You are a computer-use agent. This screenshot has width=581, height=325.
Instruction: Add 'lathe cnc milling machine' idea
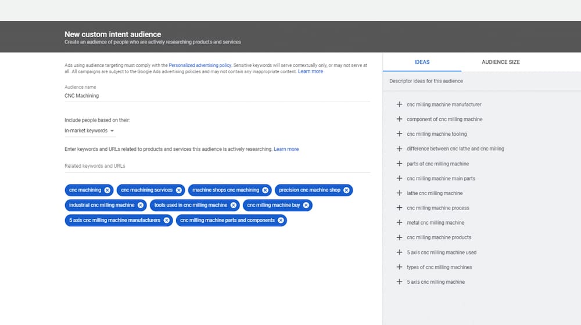click(399, 193)
